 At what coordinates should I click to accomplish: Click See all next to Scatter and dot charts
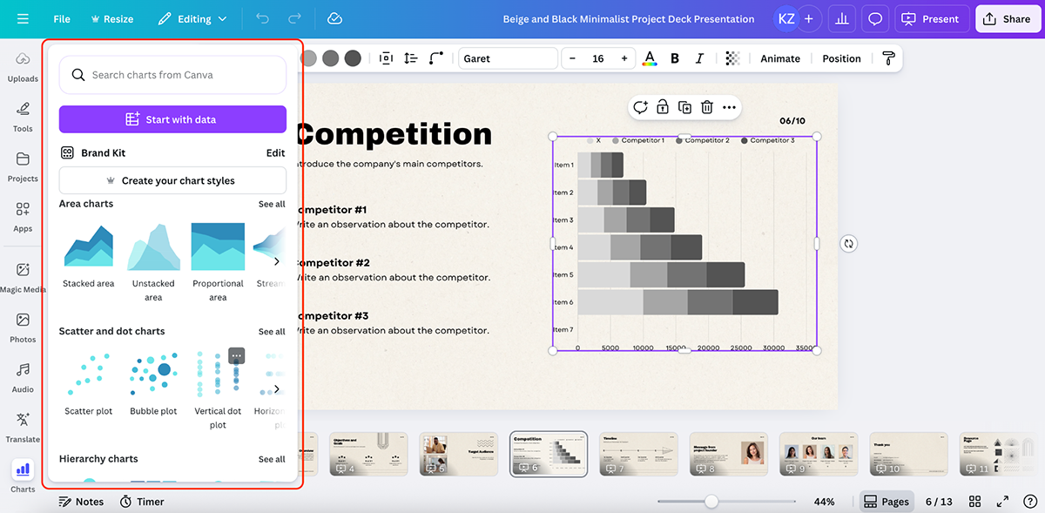271,331
